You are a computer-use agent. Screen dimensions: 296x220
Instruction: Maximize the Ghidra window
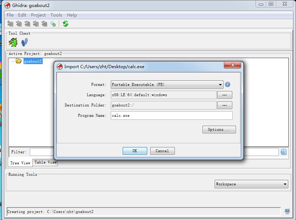(271, 4)
